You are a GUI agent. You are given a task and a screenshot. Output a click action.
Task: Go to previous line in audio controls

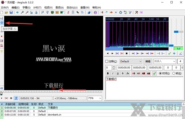point(108,53)
